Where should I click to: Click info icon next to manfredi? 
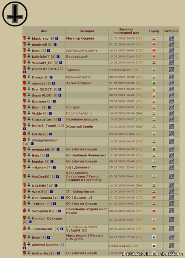(55, 45)
